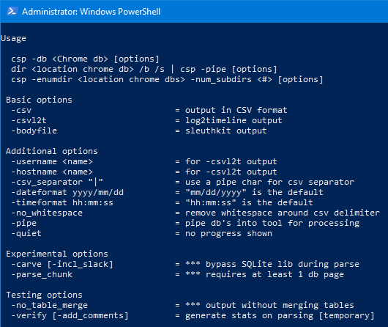
Task: Click the '-carve [-incl_slack]' option
Action: tap(62, 264)
